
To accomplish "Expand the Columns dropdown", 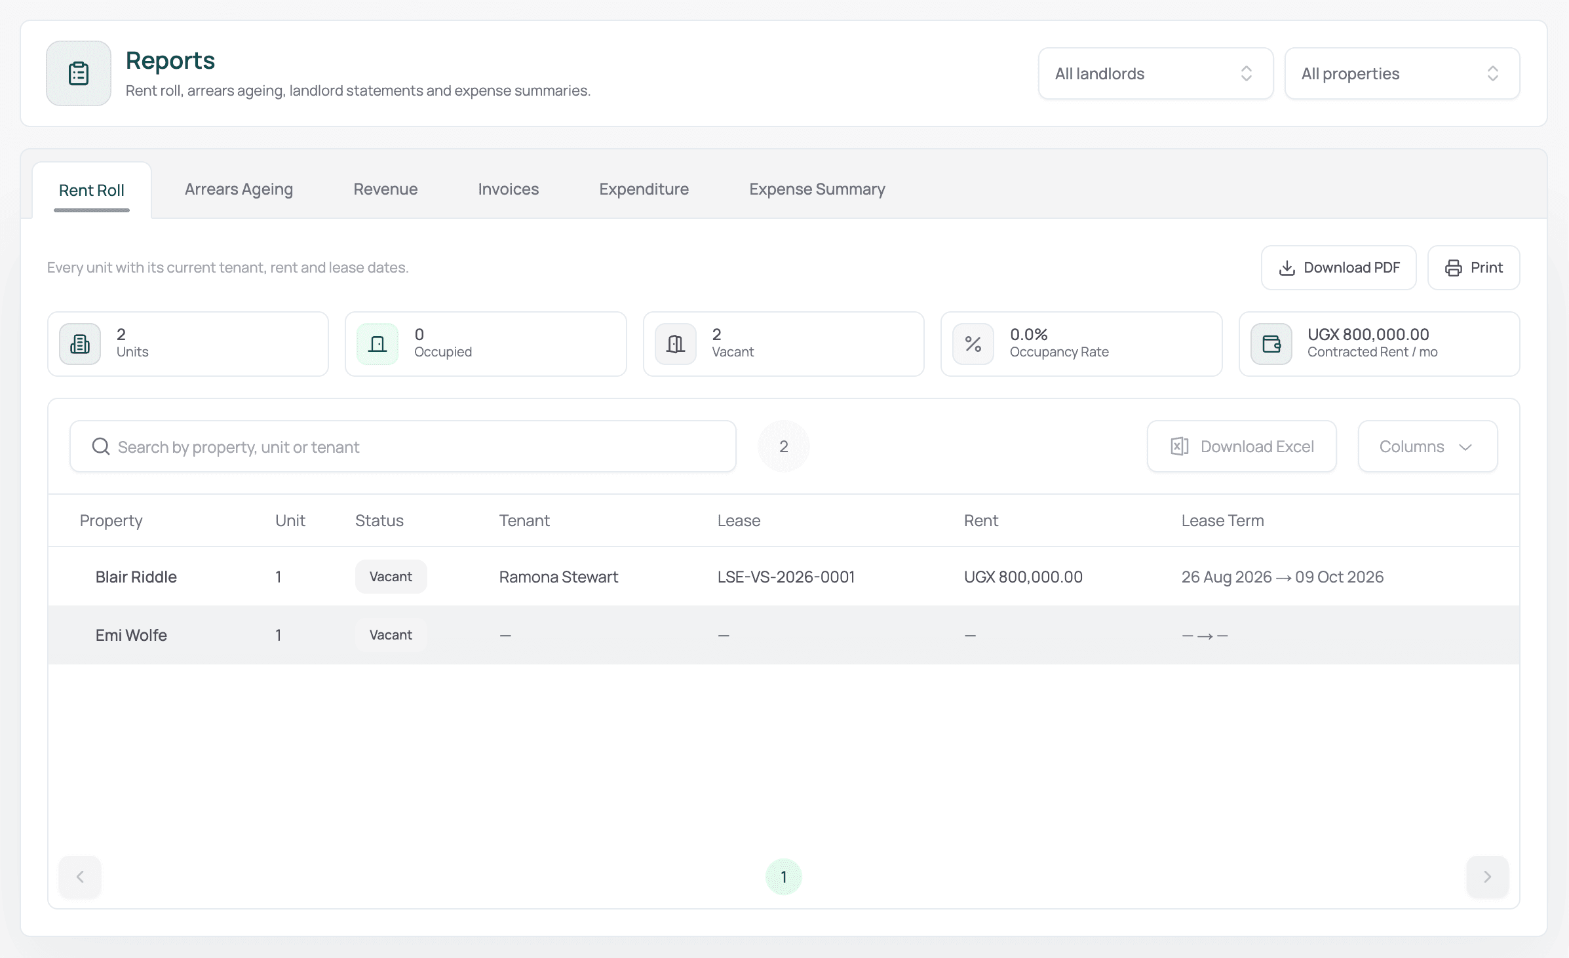I will pyautogui.click(x=1427, y=446).
